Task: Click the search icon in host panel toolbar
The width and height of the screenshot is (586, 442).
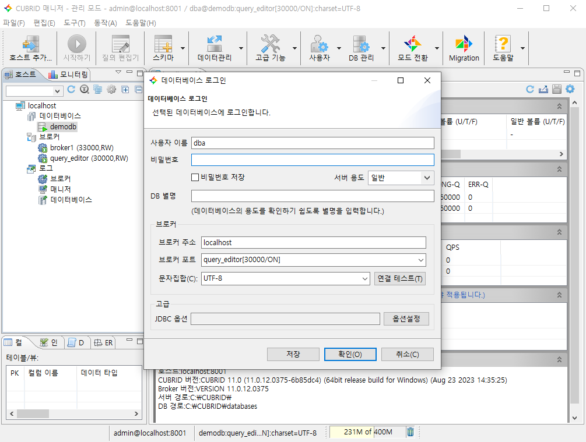Action: tap(85, 90)
